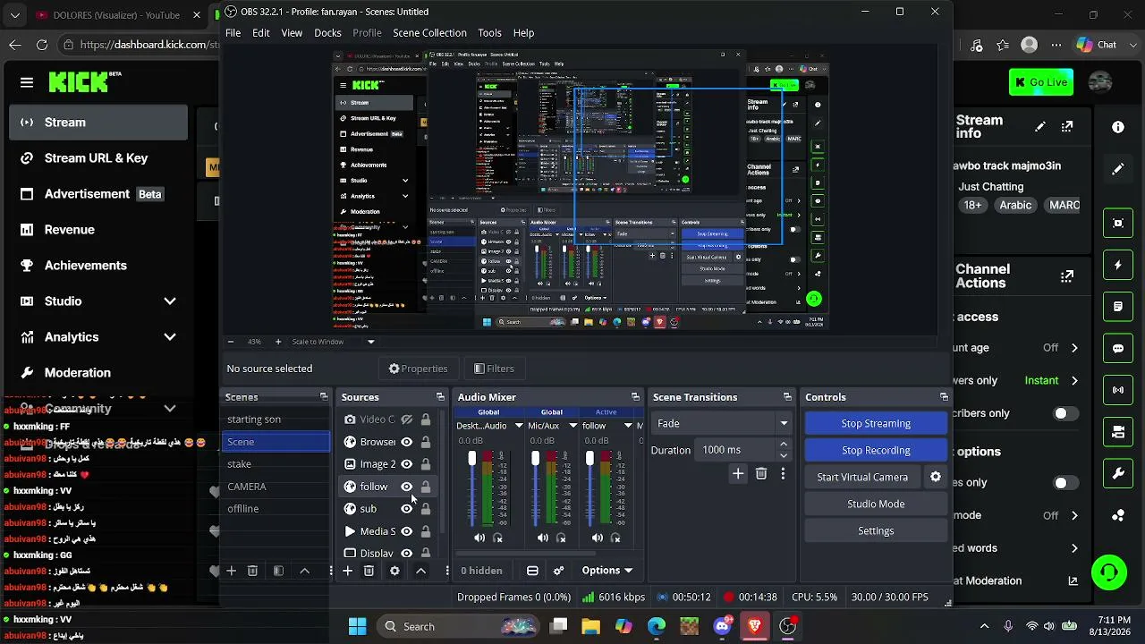Remove selected scene with Scenes trash icon

pos(252,571)
